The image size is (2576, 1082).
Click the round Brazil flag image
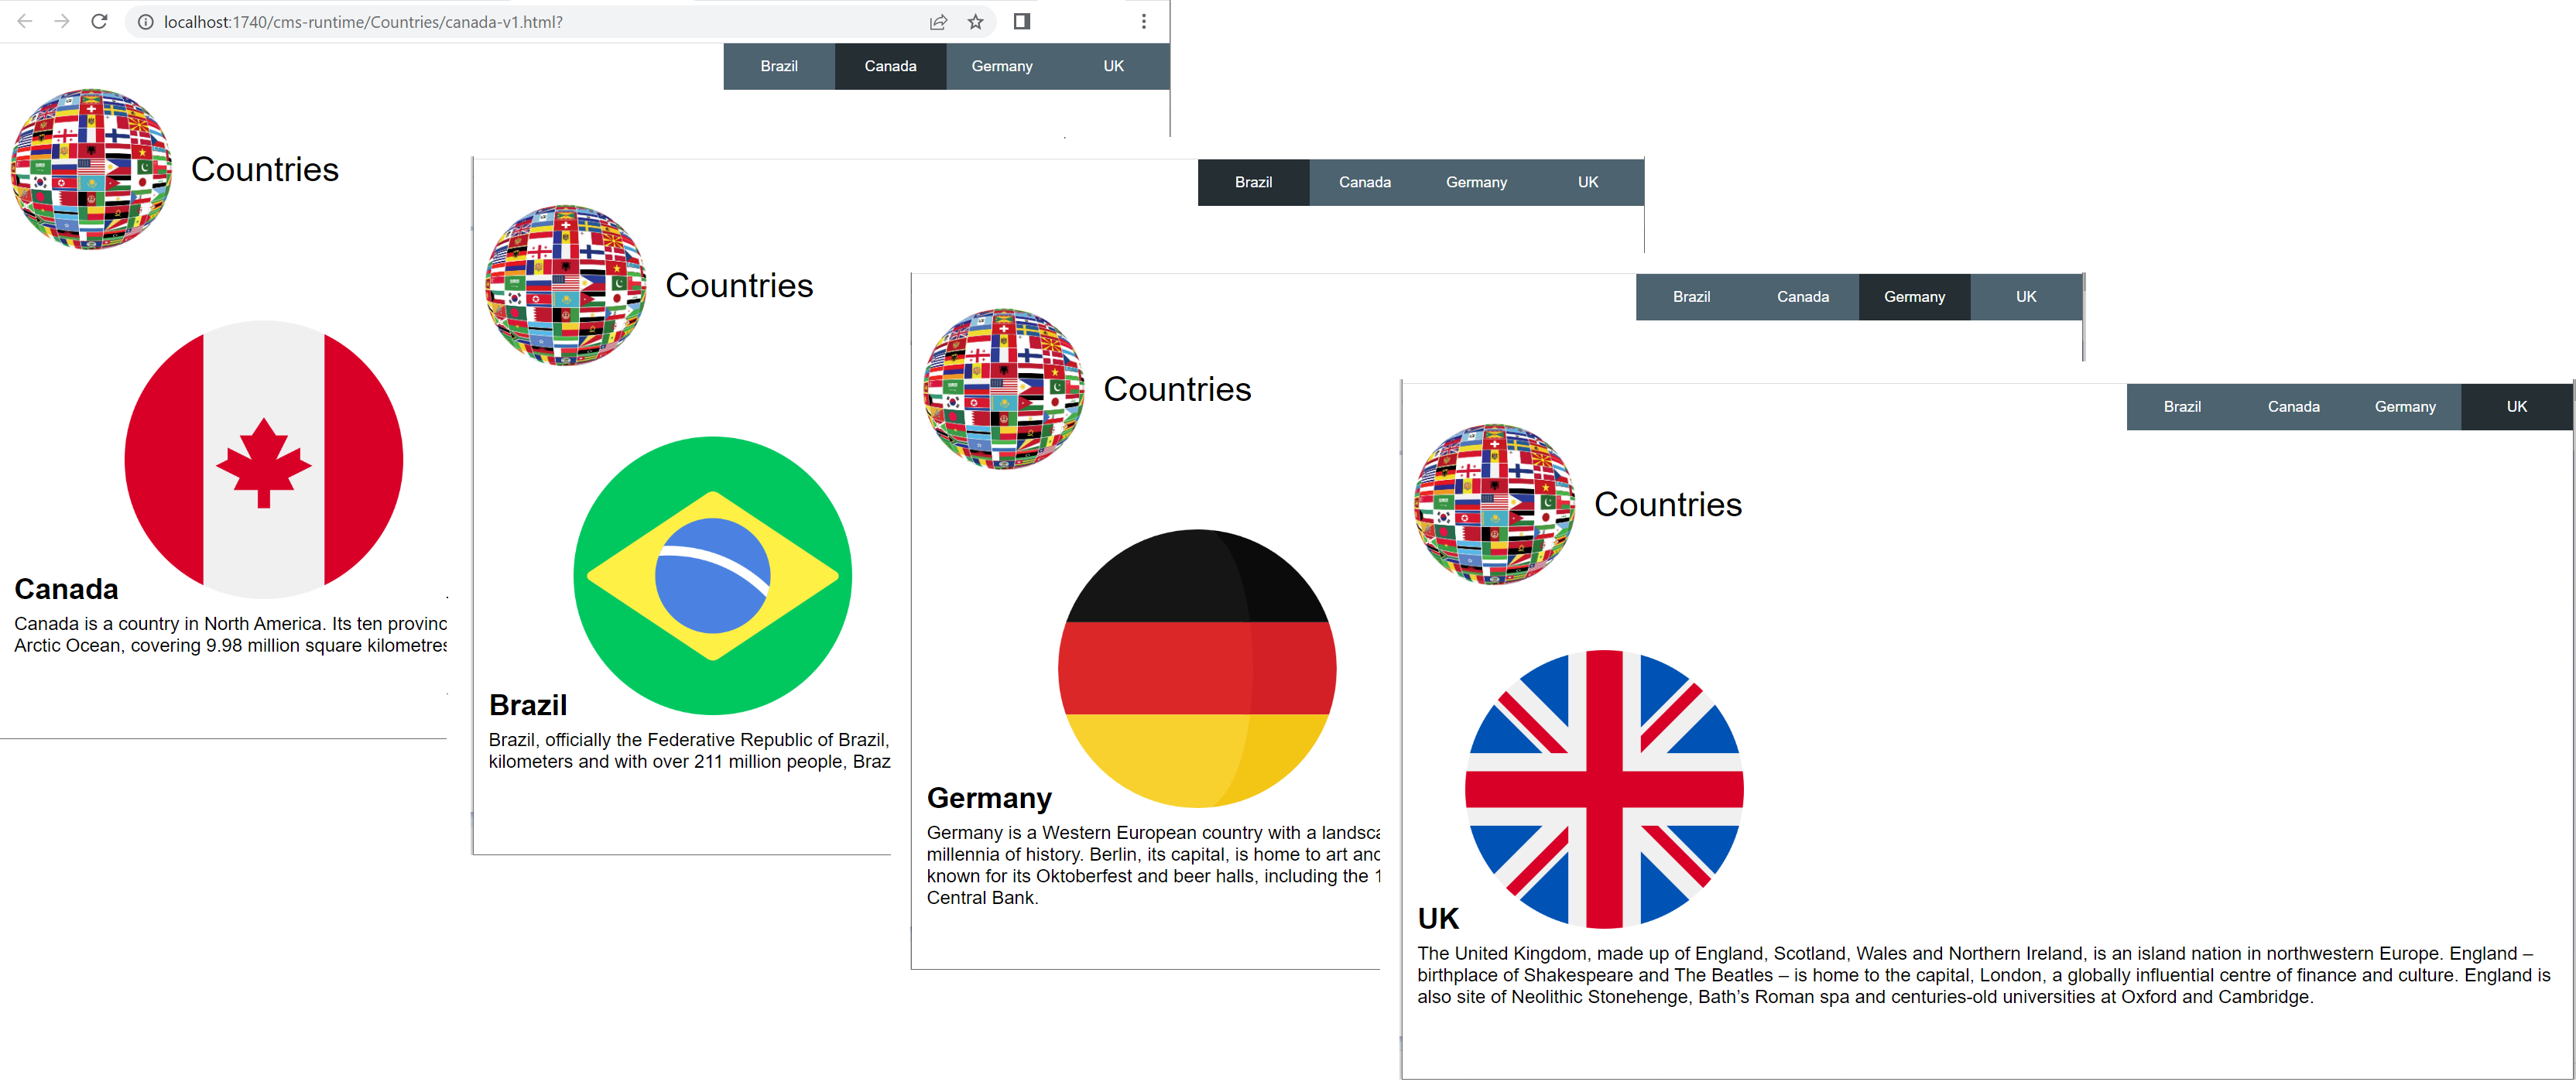tap(713, 576)
